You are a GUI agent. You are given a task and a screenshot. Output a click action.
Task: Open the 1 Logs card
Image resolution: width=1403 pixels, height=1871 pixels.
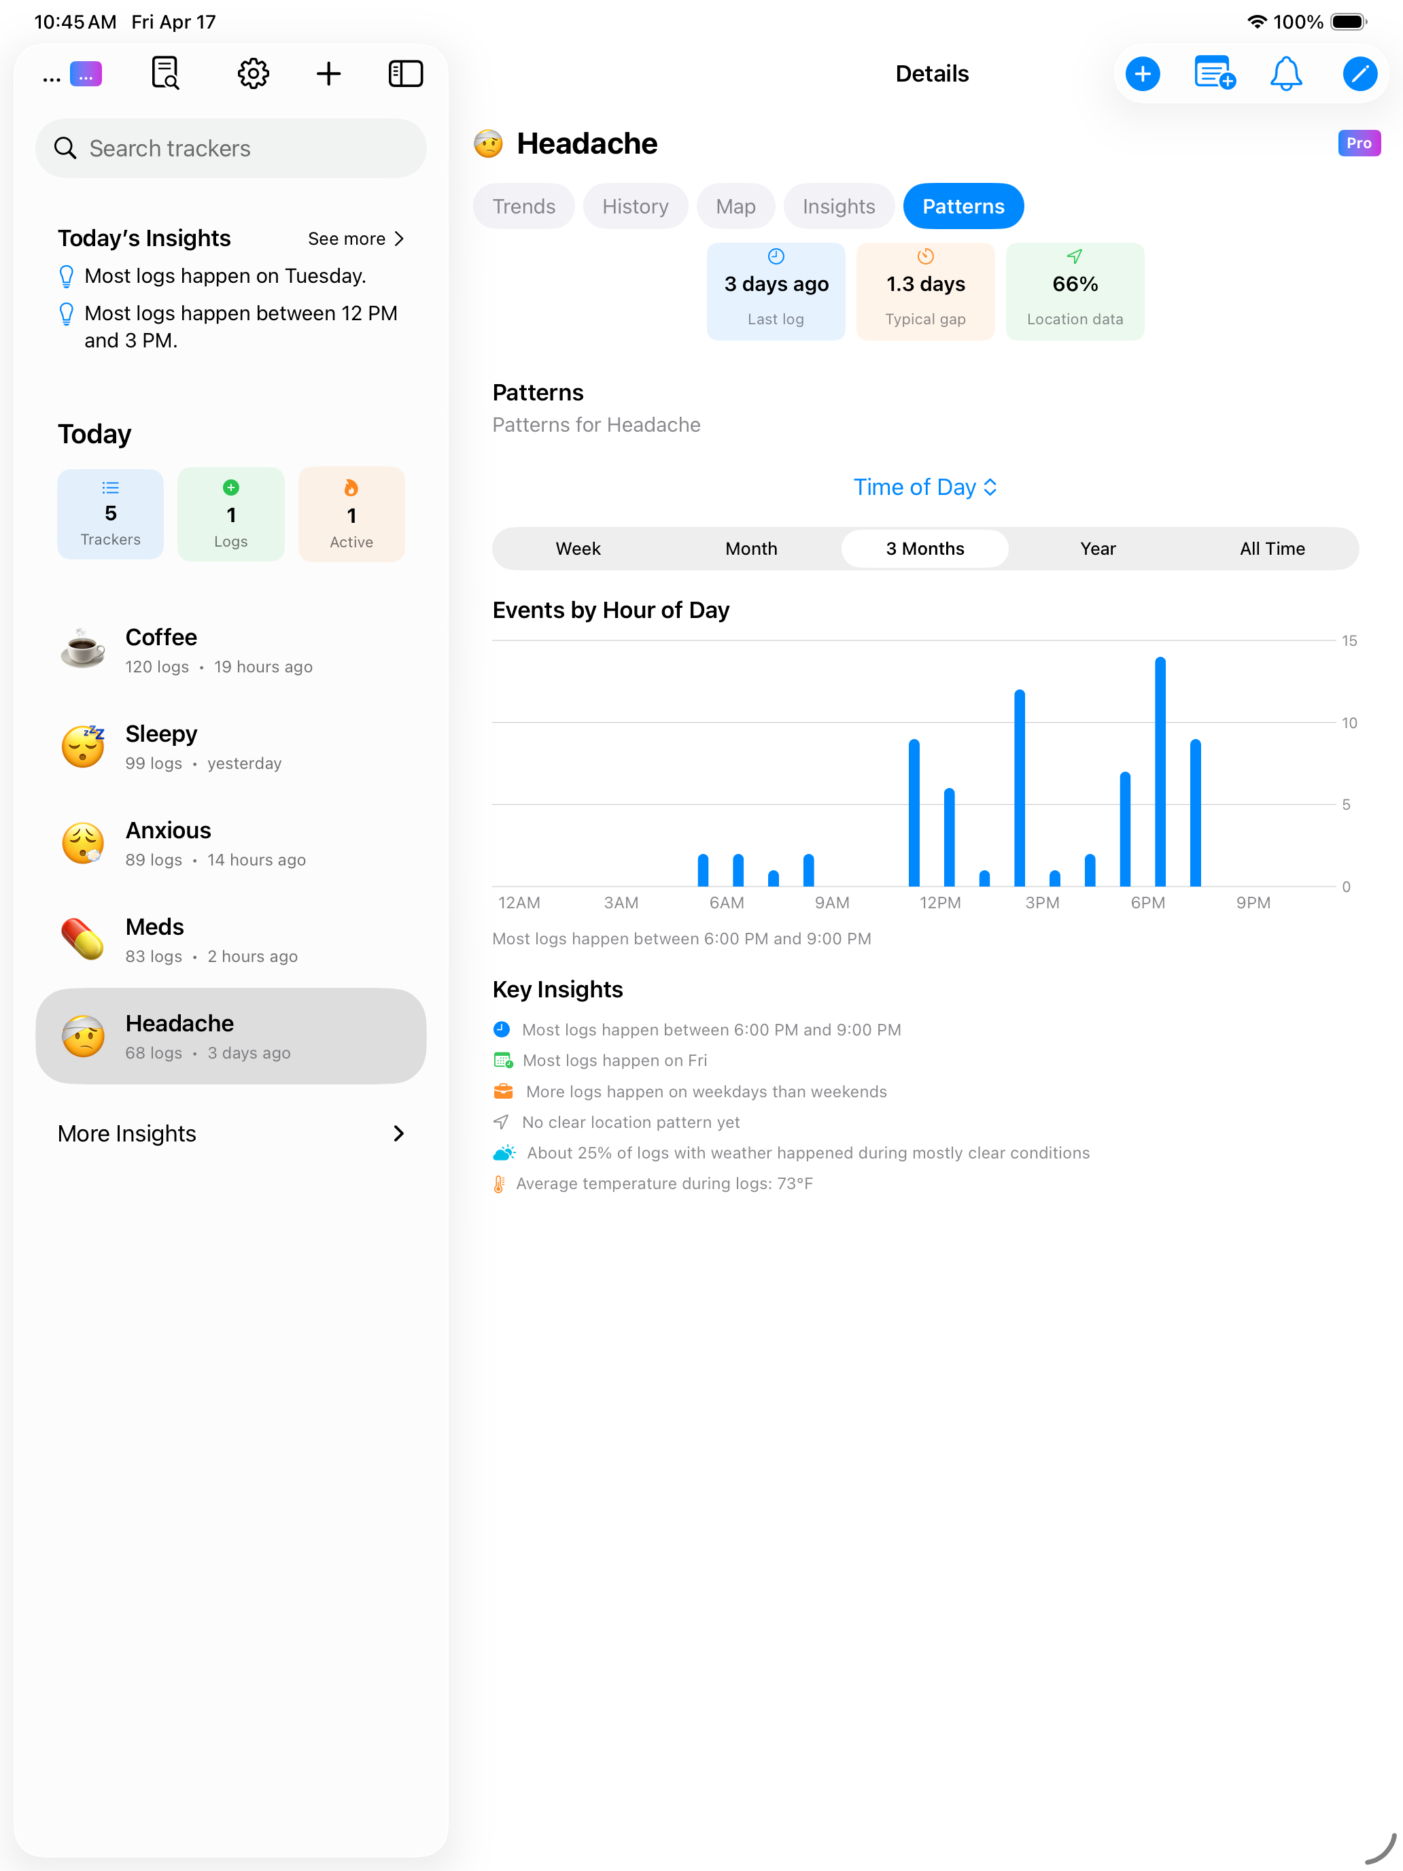231,513
